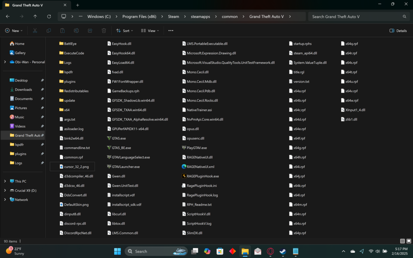Open Microsoft Store from taskbar
The width and height of the screenshot is (413, 258).
(220, 251)
